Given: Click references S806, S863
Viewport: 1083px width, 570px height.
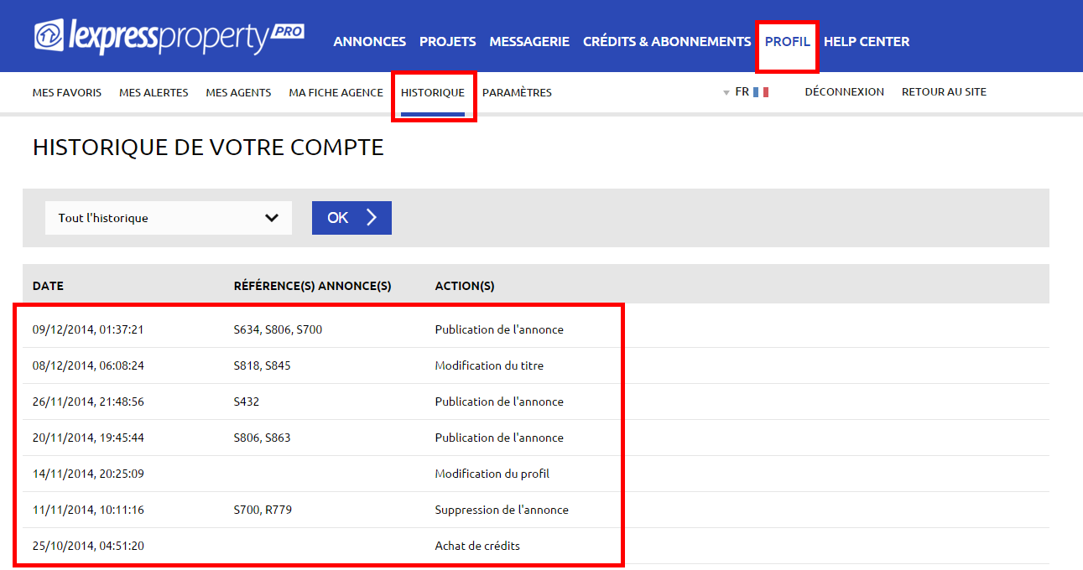Looking at the screenshot, I should pyautogui.click(x=263, y=438).
